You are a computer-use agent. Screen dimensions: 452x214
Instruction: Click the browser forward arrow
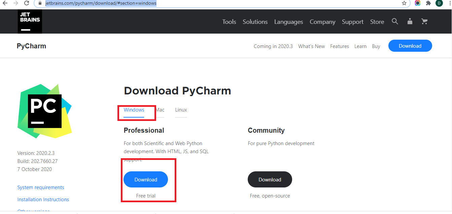pyautogui.click(x=15, y=3)
